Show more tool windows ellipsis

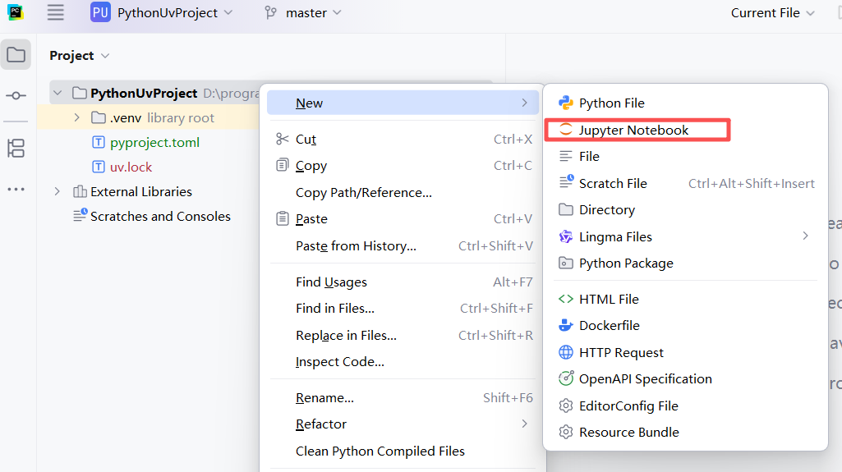(16, 189)
